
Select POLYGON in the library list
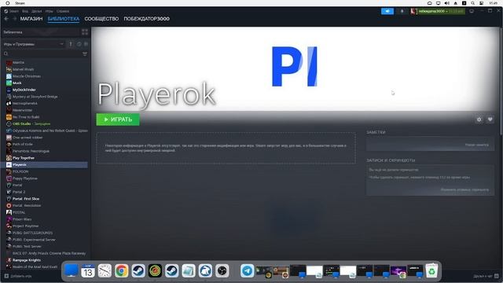click(x=20, y=171)
